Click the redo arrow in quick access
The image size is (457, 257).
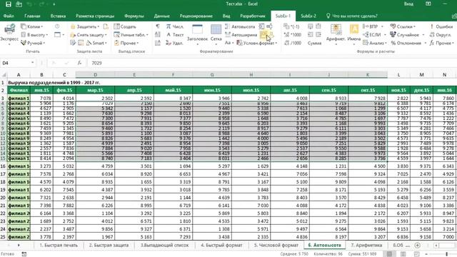coord(41,4)
